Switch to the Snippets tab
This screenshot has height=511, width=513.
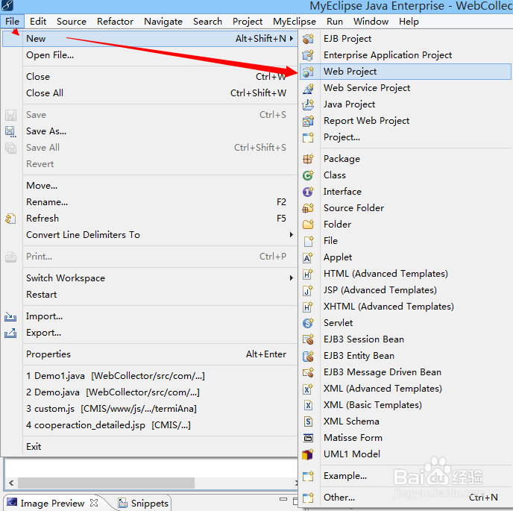click(143, 503)
